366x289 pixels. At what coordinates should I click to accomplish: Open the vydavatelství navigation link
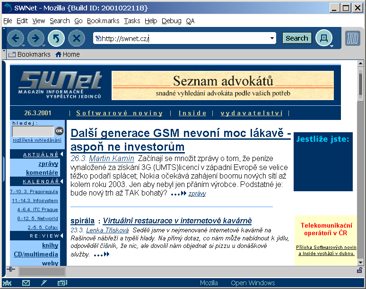pyautogui.click(x=252, y=113)
